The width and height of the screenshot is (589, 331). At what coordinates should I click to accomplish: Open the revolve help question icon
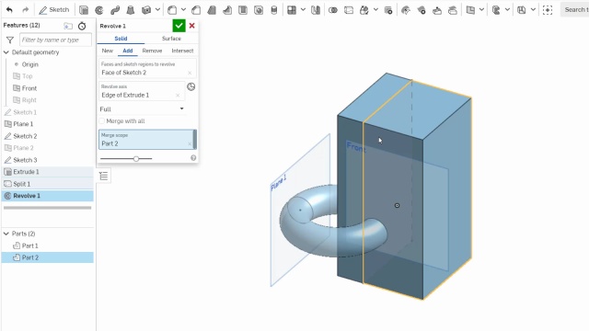193,158
